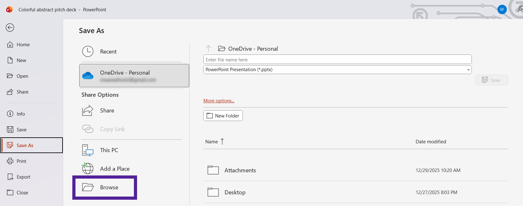This screenshot has width=523, height=206.
Task: Open the Export menu item
Action: click(23, 177)
